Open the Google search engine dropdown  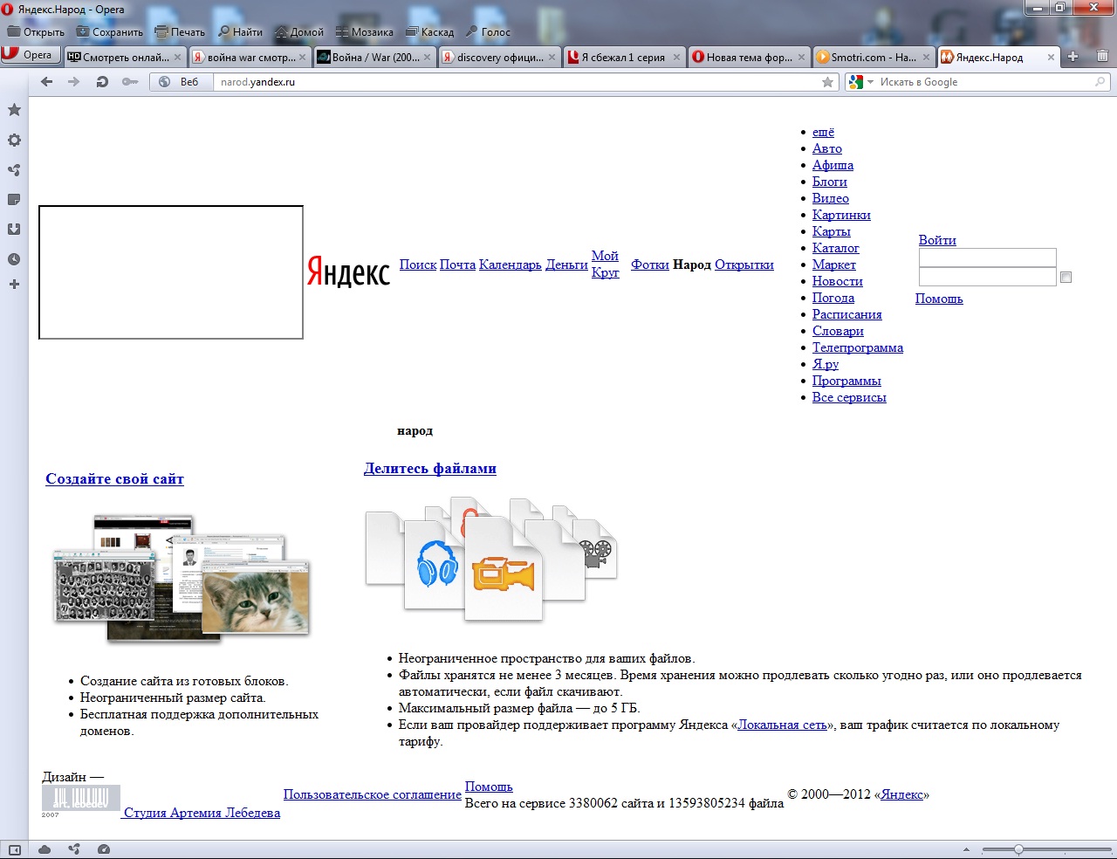[861, 82]
